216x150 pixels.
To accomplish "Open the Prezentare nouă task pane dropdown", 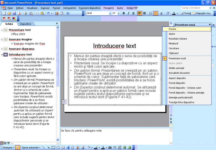I will (210, 25).
